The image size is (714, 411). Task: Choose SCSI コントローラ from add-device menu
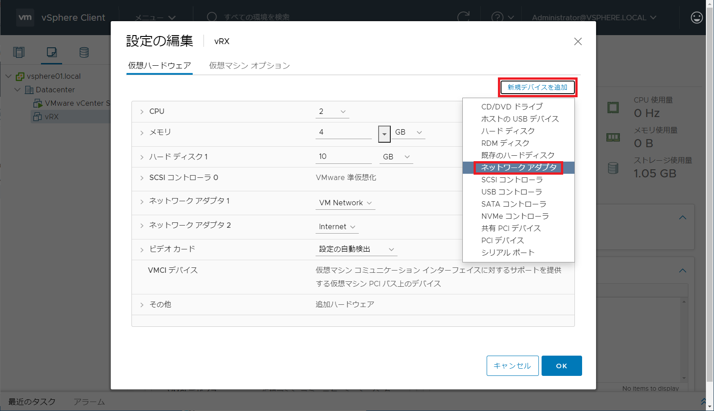coord(519,180)
